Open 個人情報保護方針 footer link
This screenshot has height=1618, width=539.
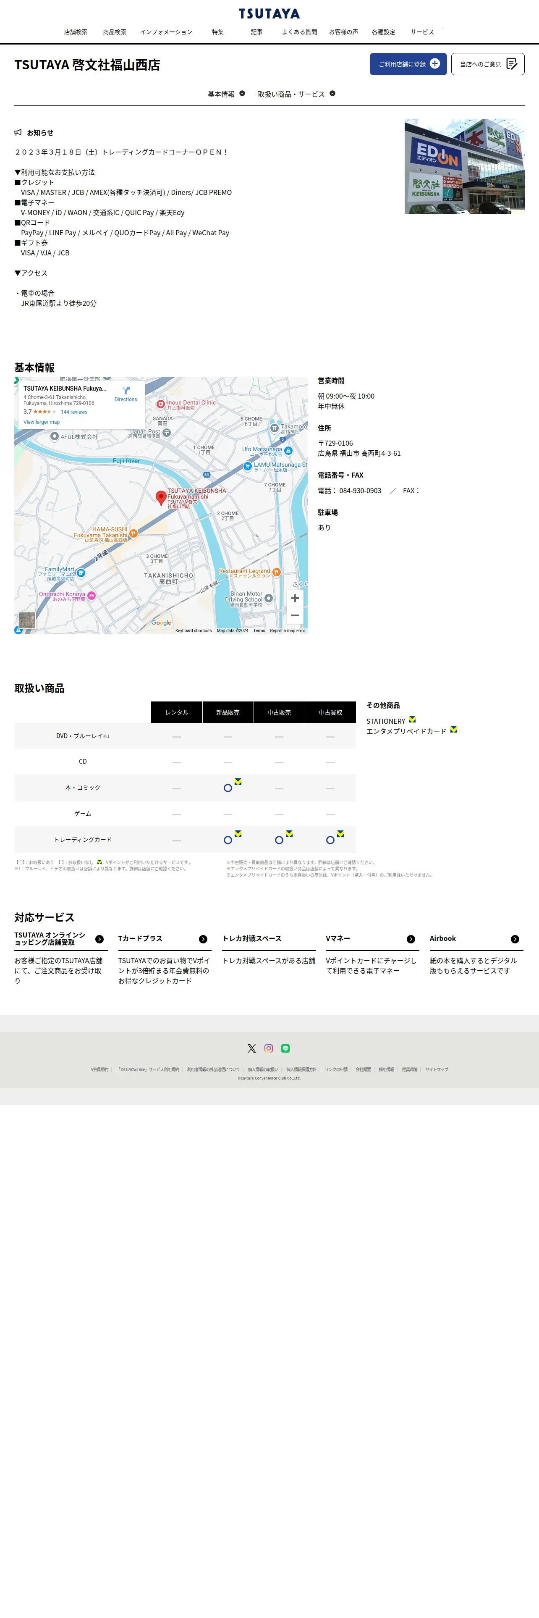302,1070
